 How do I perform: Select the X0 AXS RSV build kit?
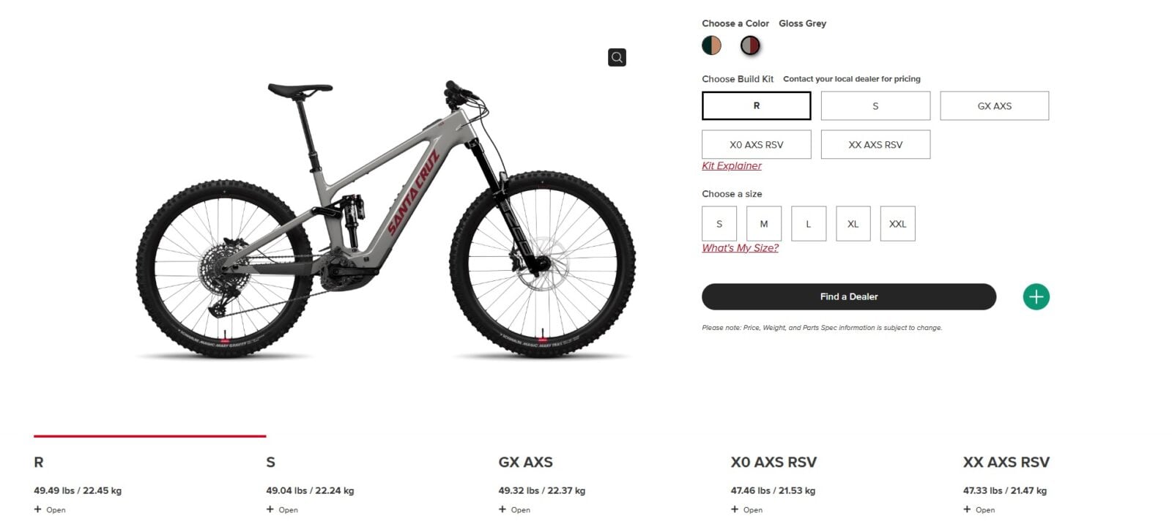pyautogui.click(x=756, y=144)
